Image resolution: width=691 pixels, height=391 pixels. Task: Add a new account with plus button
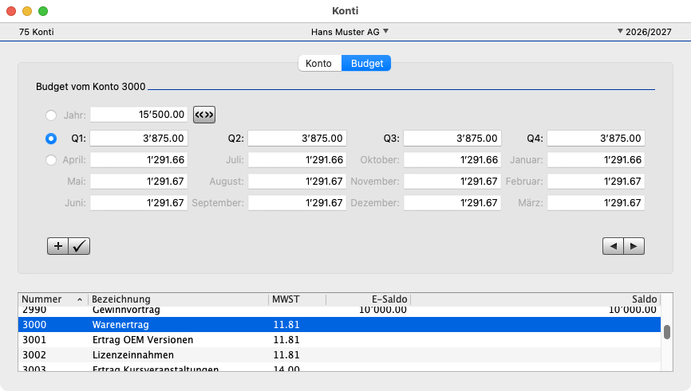click(x=57, y=246)
